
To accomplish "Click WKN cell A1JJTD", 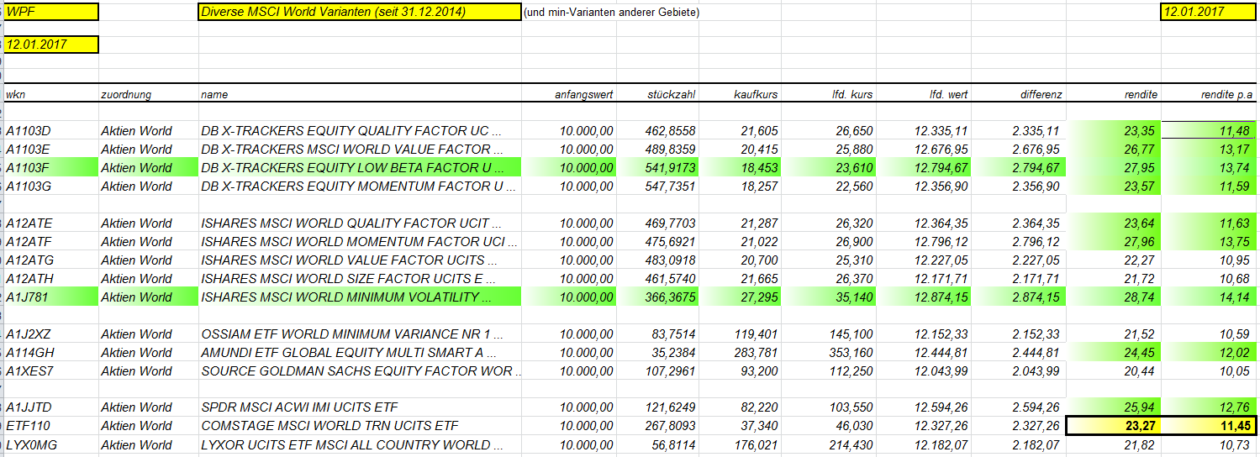I will click(x=50, y=407).
